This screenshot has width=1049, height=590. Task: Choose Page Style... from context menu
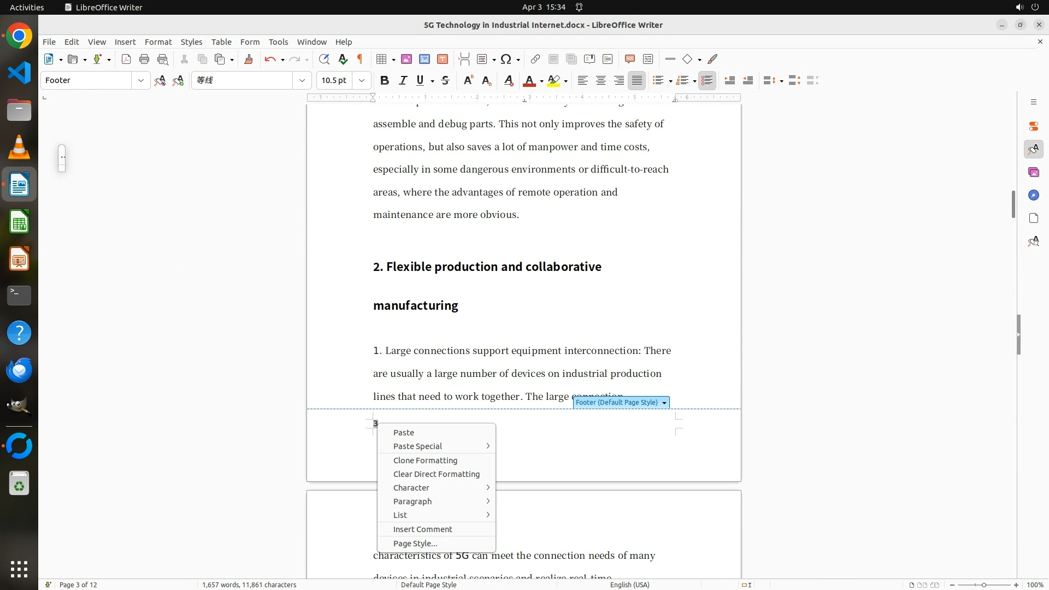(x=415, y=543)
